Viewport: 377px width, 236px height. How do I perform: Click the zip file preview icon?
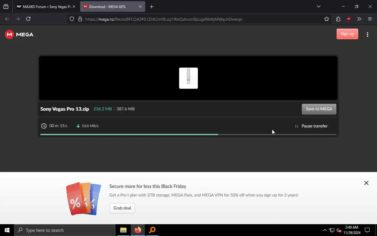click(x=188, y=78)
